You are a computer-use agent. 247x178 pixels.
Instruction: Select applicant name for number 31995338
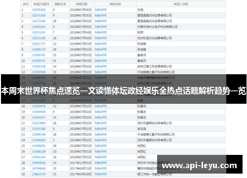[x=155, y=66]
